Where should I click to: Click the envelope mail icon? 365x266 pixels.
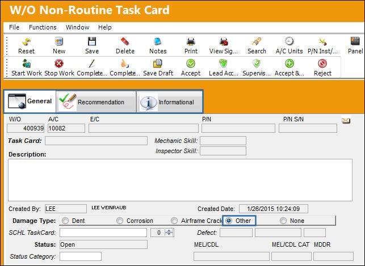346,120
